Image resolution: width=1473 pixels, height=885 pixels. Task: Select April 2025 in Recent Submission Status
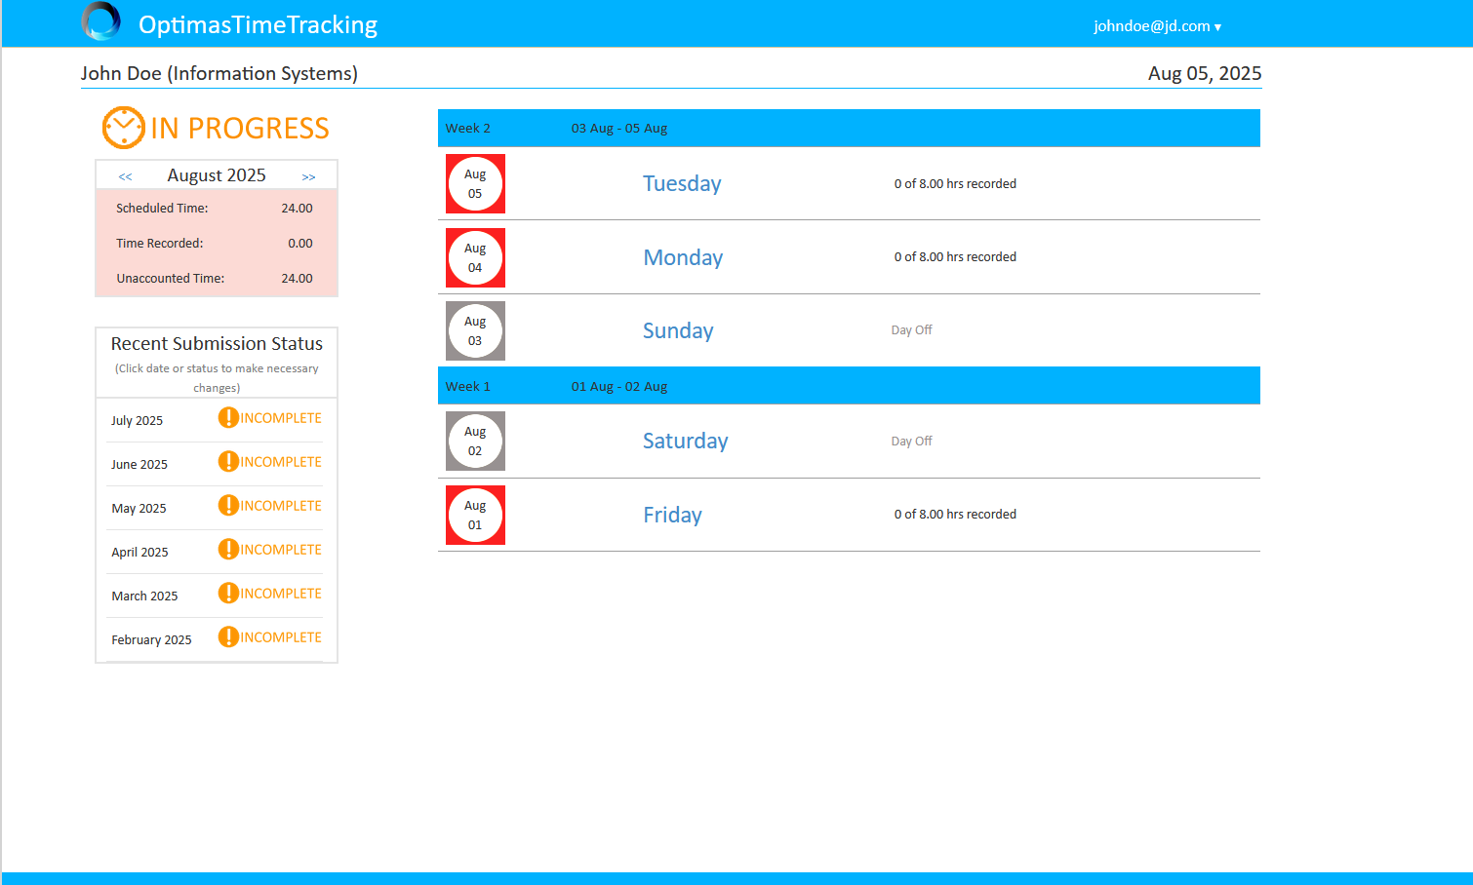[139, 552]
